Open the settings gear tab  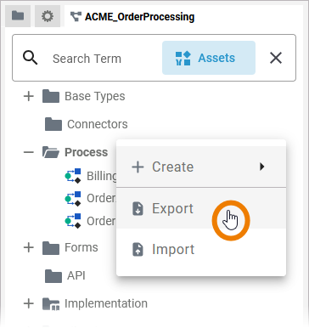(x=48, y=16)
